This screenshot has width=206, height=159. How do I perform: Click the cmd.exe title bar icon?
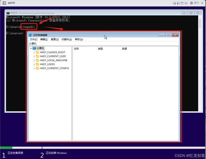pos(8,13)
